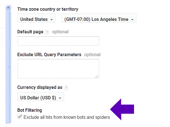Click the 'Exclude all hits from known bots' label
Image resolution: width=170 pixels, height=127 pixels.
(x=67, y=117)
